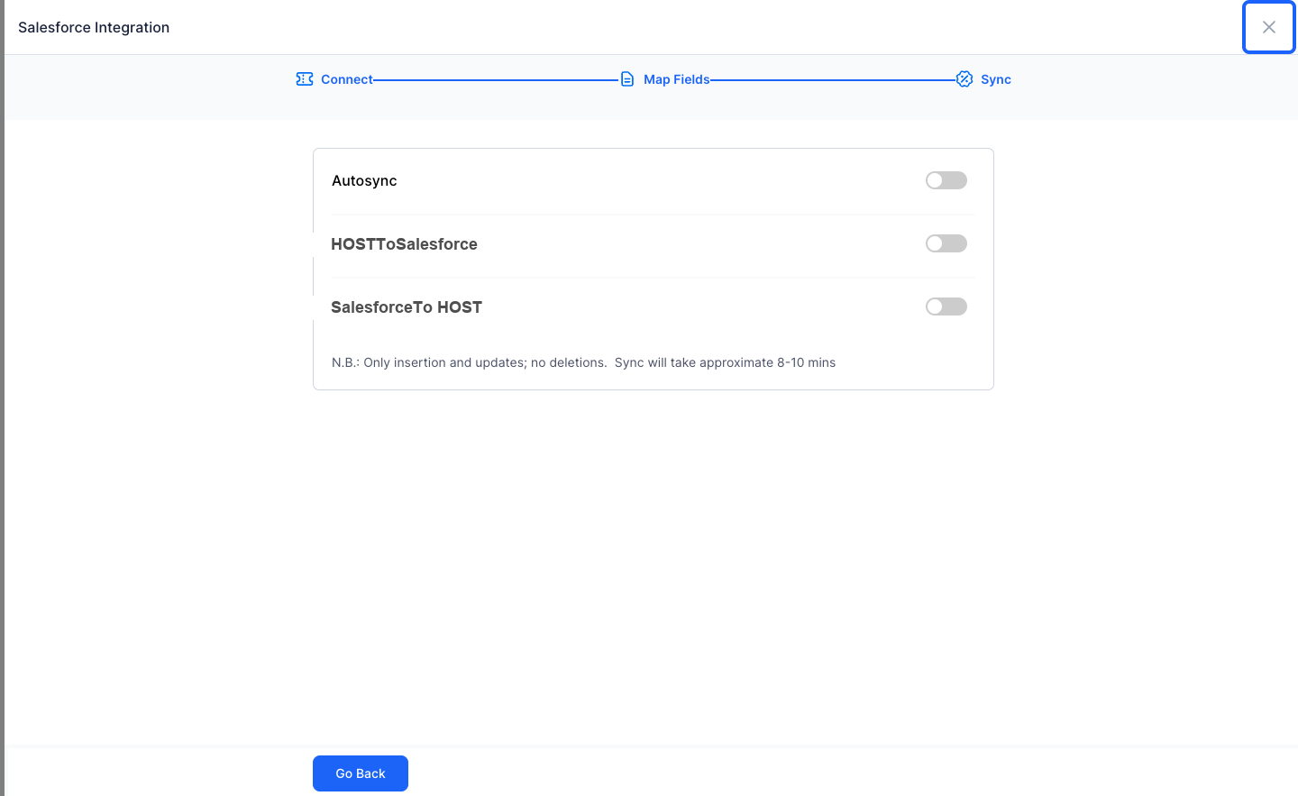The width and height of the screenshot is (1298, 796).
Task: Click the SalesforceTo HOST label
Action: [x=407, y=307]
